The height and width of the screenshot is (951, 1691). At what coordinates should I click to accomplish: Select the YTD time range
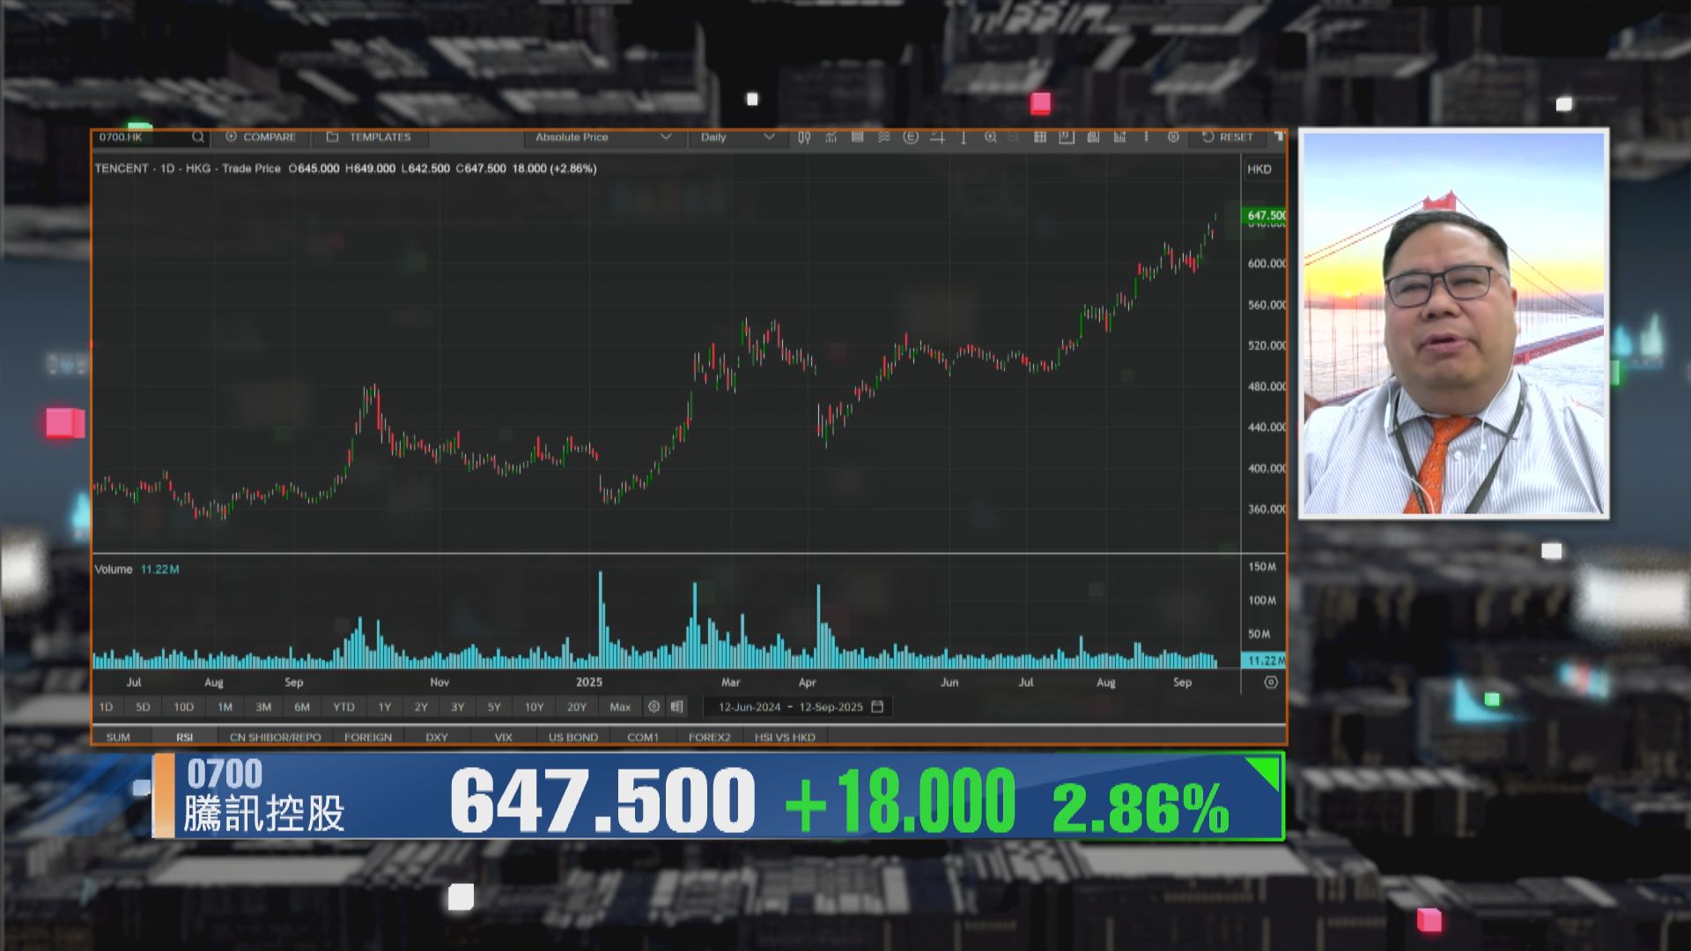(x=343, y=707)
